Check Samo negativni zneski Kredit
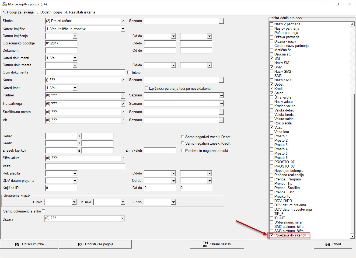The width and height of the screenshot is (356, 258). pyautogui.click(x=183, y=143)
